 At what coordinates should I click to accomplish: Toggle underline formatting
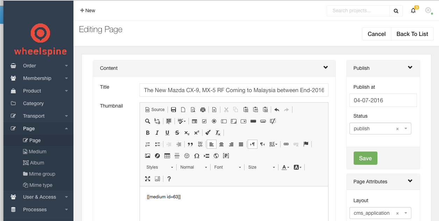click(x=167, y=133)
